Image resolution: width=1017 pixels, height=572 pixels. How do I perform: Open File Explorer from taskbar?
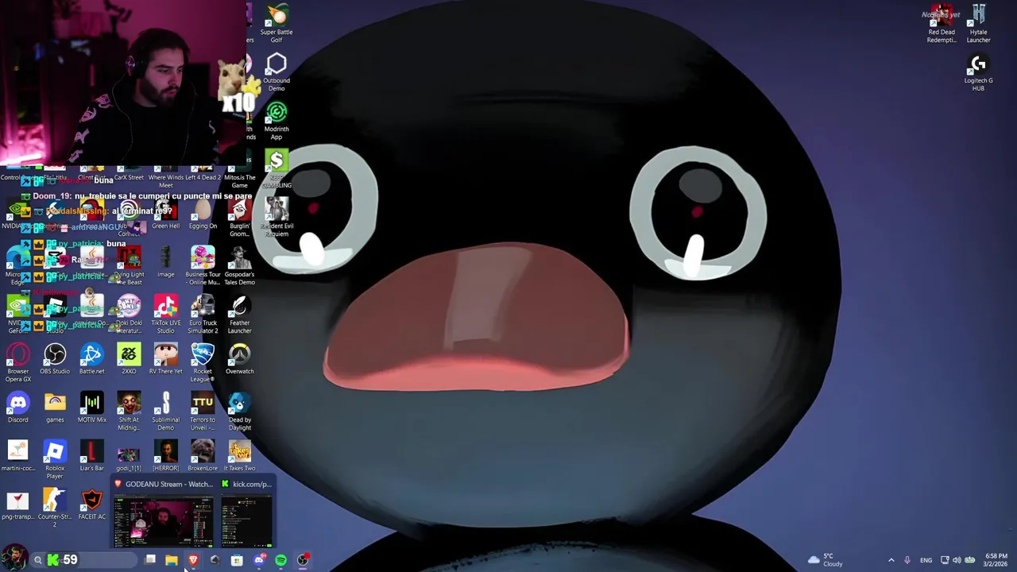click(x=172, y=560)
